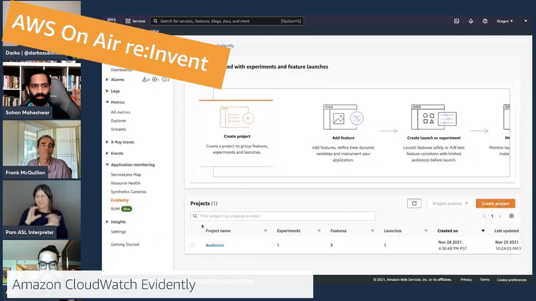
Task: Click the AWS search services field
Action: [227, 21]
